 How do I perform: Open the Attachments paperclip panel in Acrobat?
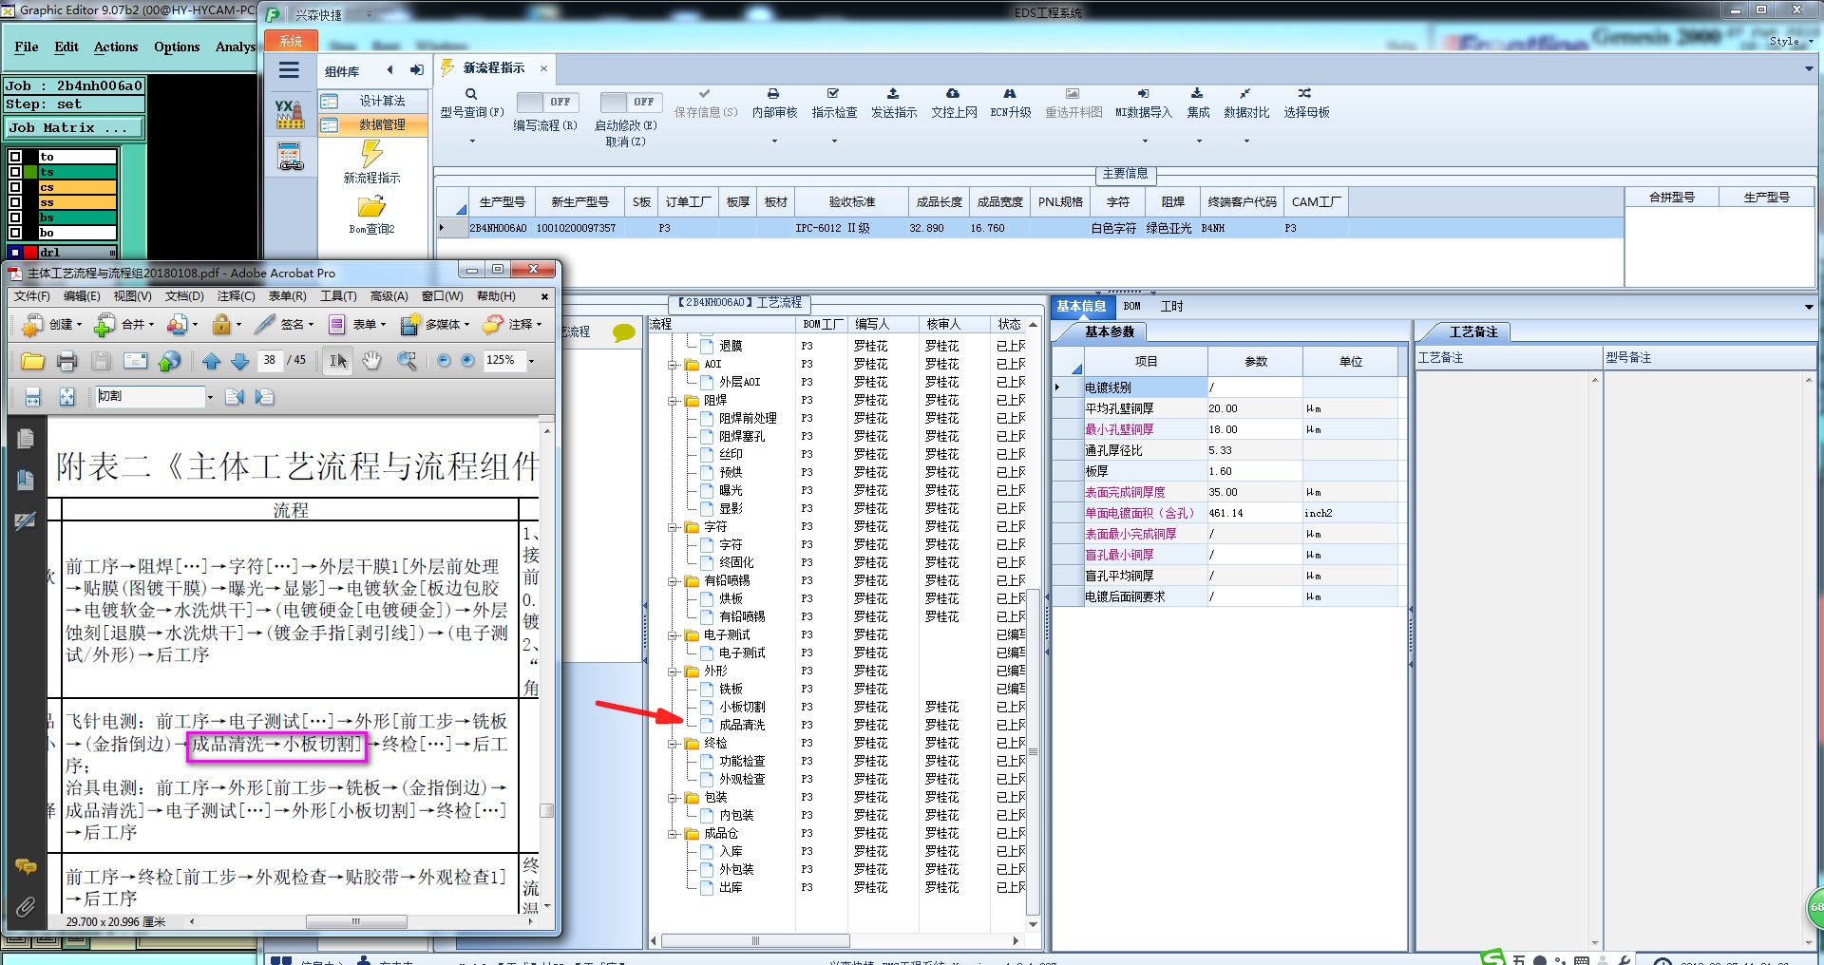[26, 907]
